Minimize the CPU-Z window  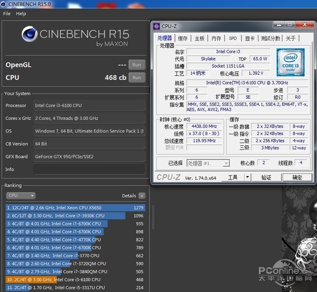click(x=279, y=25)
